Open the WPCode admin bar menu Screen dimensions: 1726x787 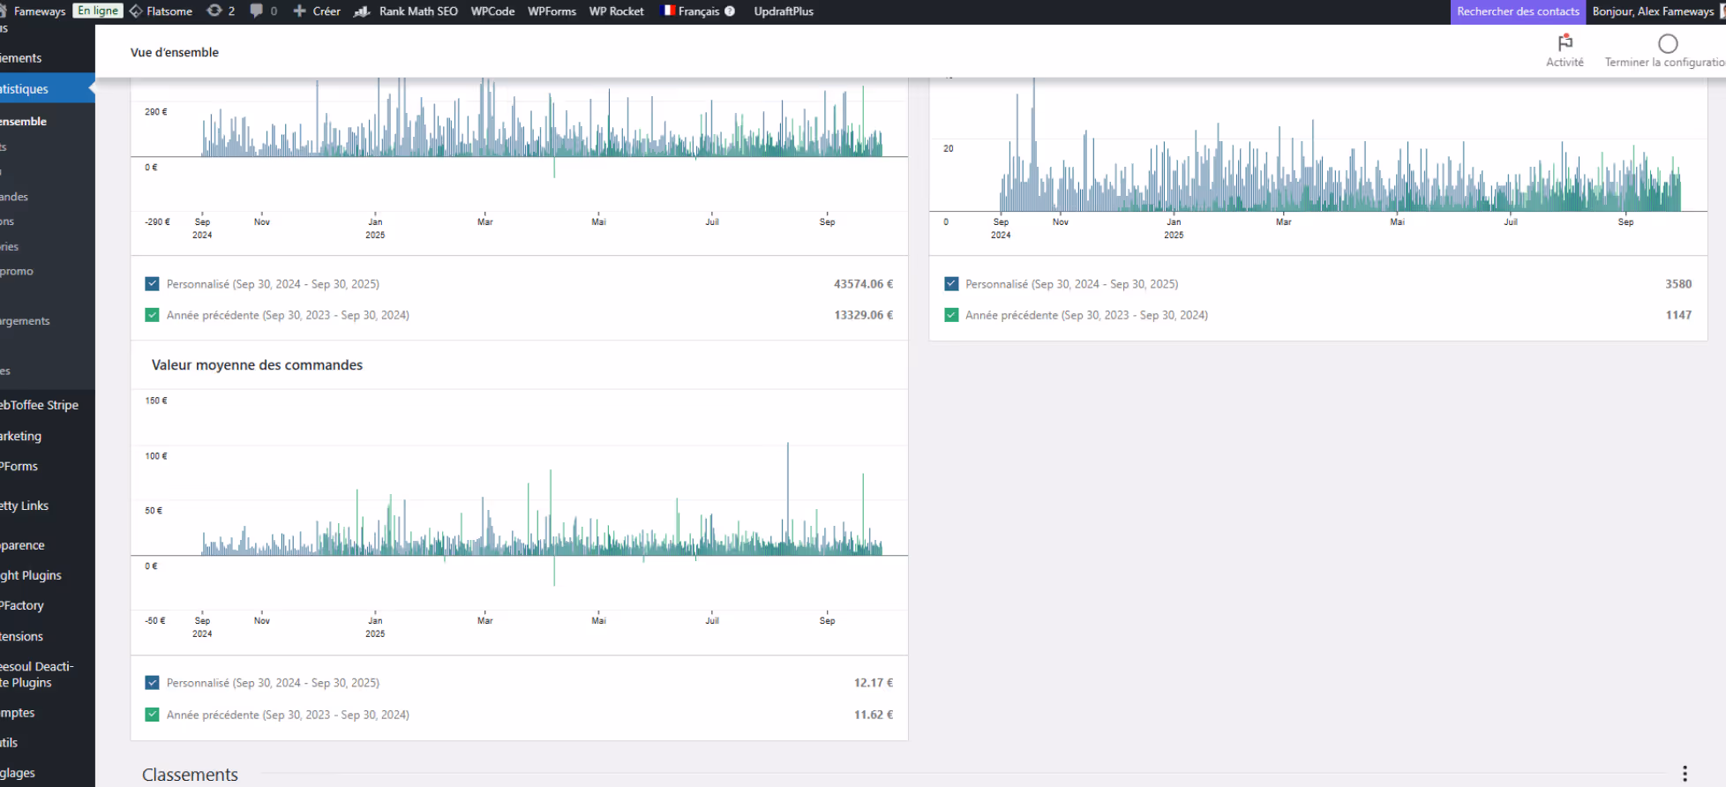(x=492, y=11)
